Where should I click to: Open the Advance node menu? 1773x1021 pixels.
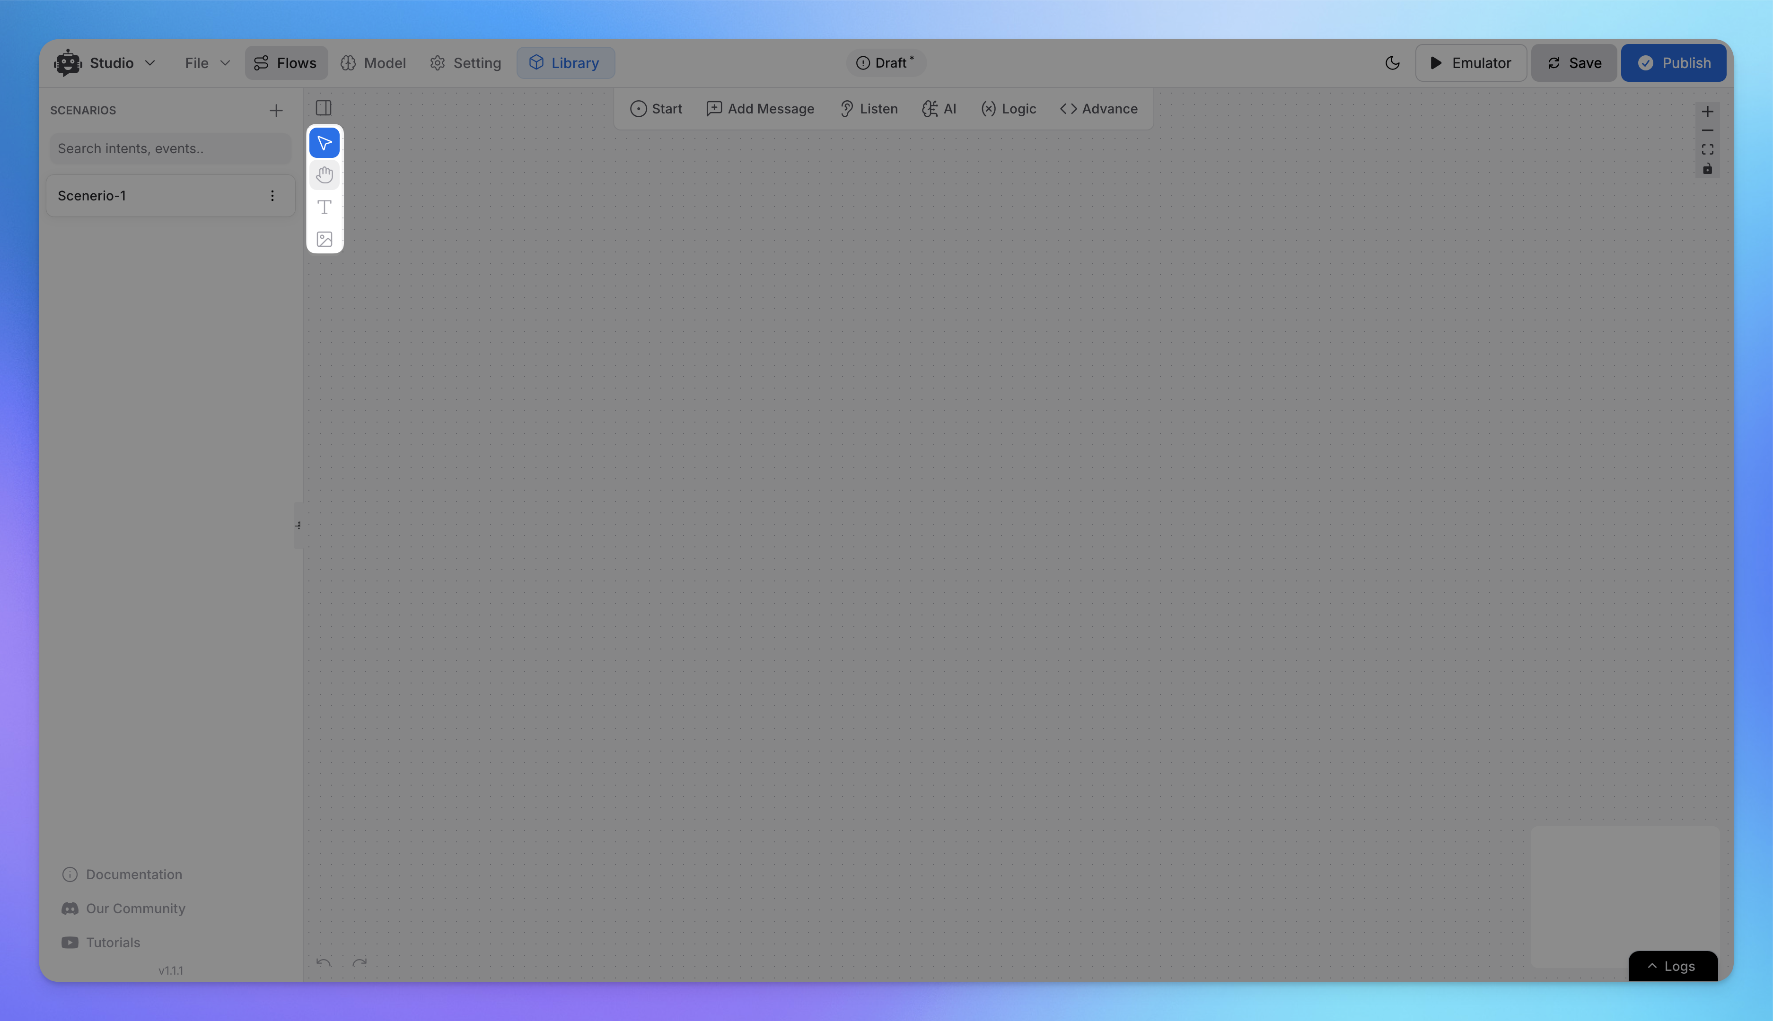click(1099, 109)
